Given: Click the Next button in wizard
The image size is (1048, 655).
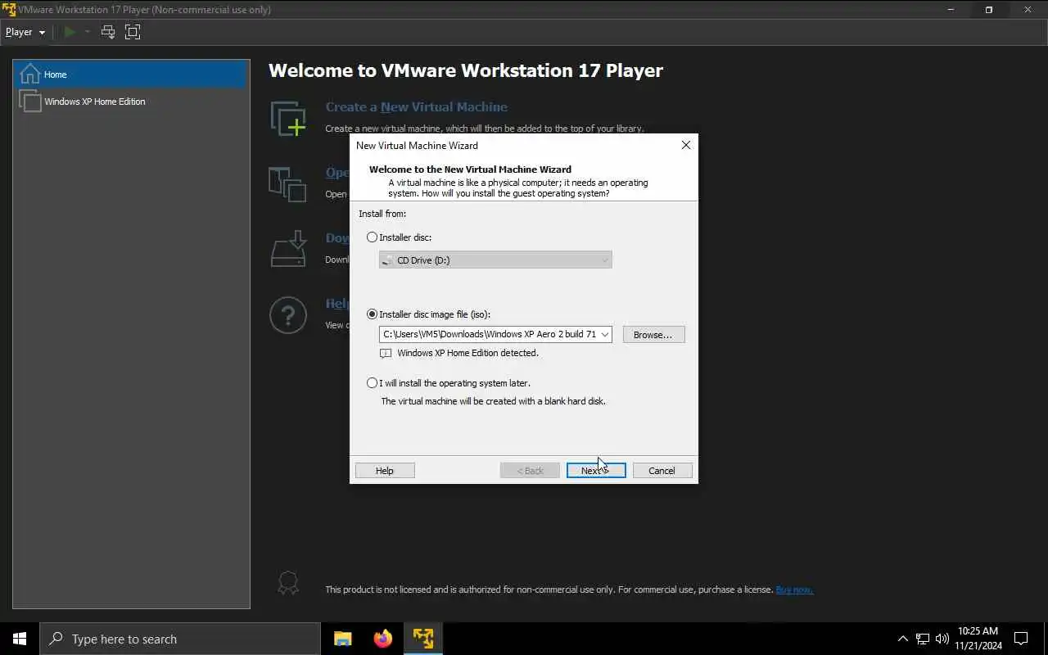Looking at the screenshot, I should pos(596,471).
